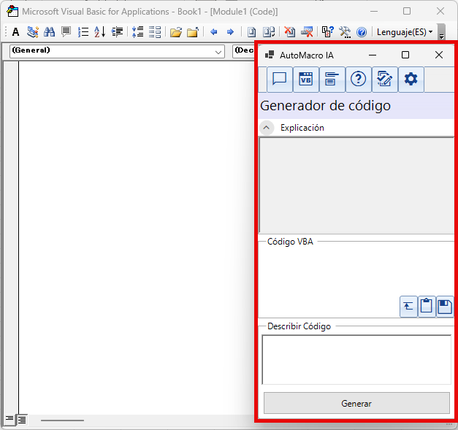Click the blue right arrow navigate forward
Image resolution: width=458 pixels, height=430 pixels.
(230, 32)
